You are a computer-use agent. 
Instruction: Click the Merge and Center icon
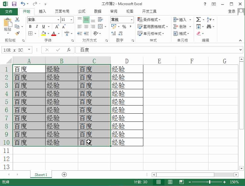tap(100, 27)
